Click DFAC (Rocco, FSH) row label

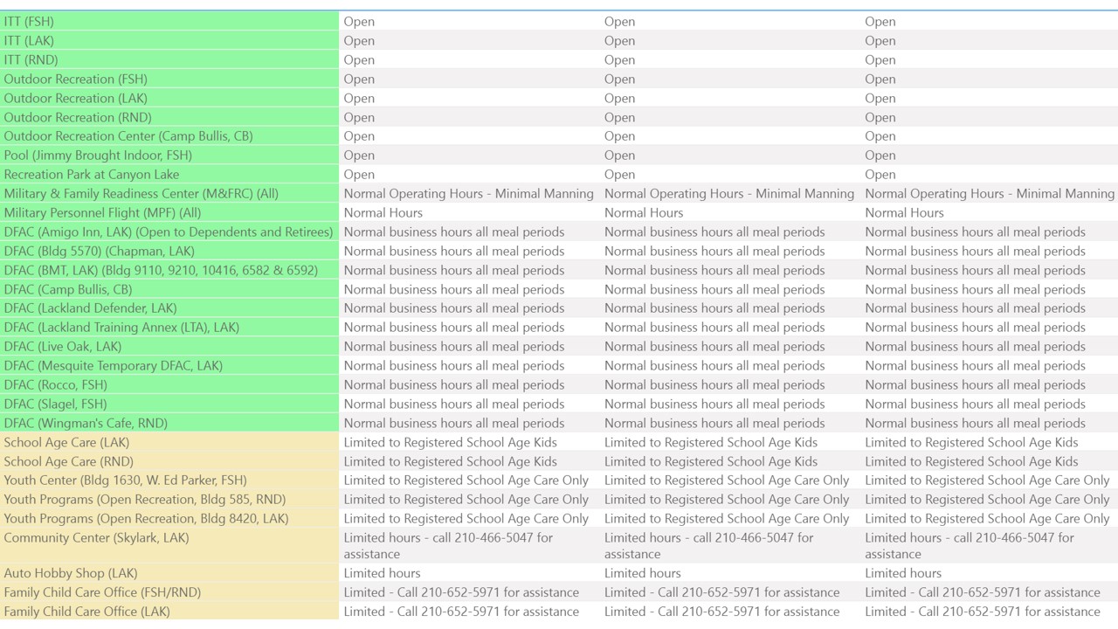[55, 385]
